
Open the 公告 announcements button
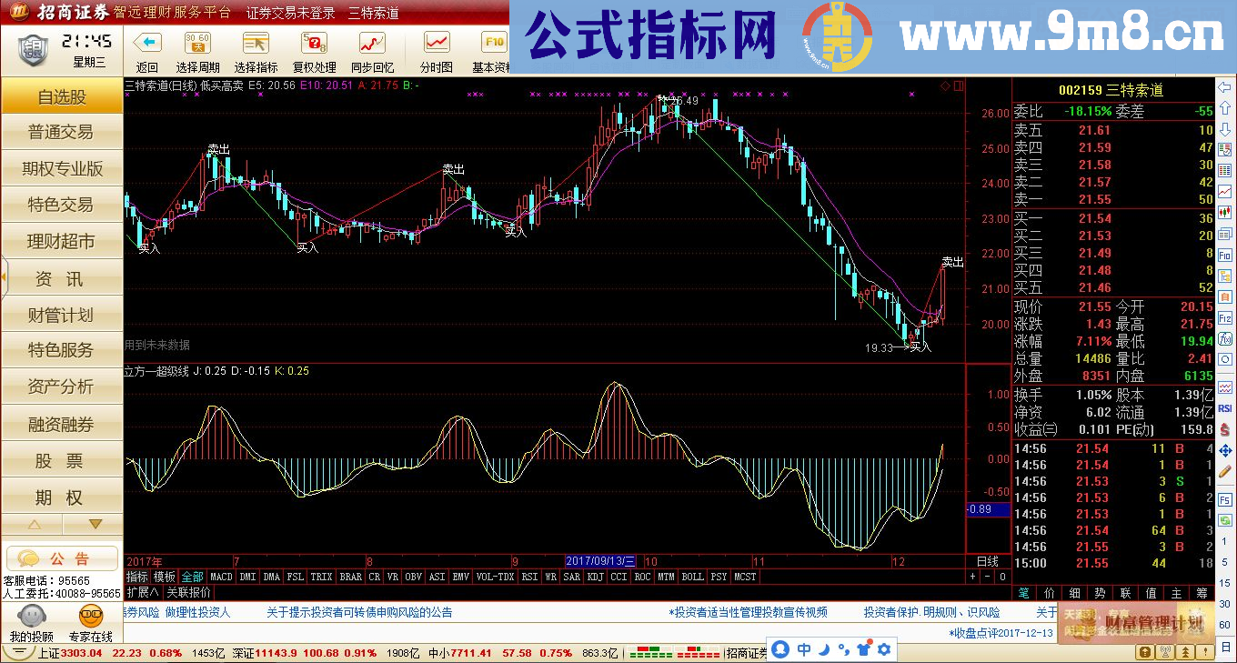coord(63,558)
